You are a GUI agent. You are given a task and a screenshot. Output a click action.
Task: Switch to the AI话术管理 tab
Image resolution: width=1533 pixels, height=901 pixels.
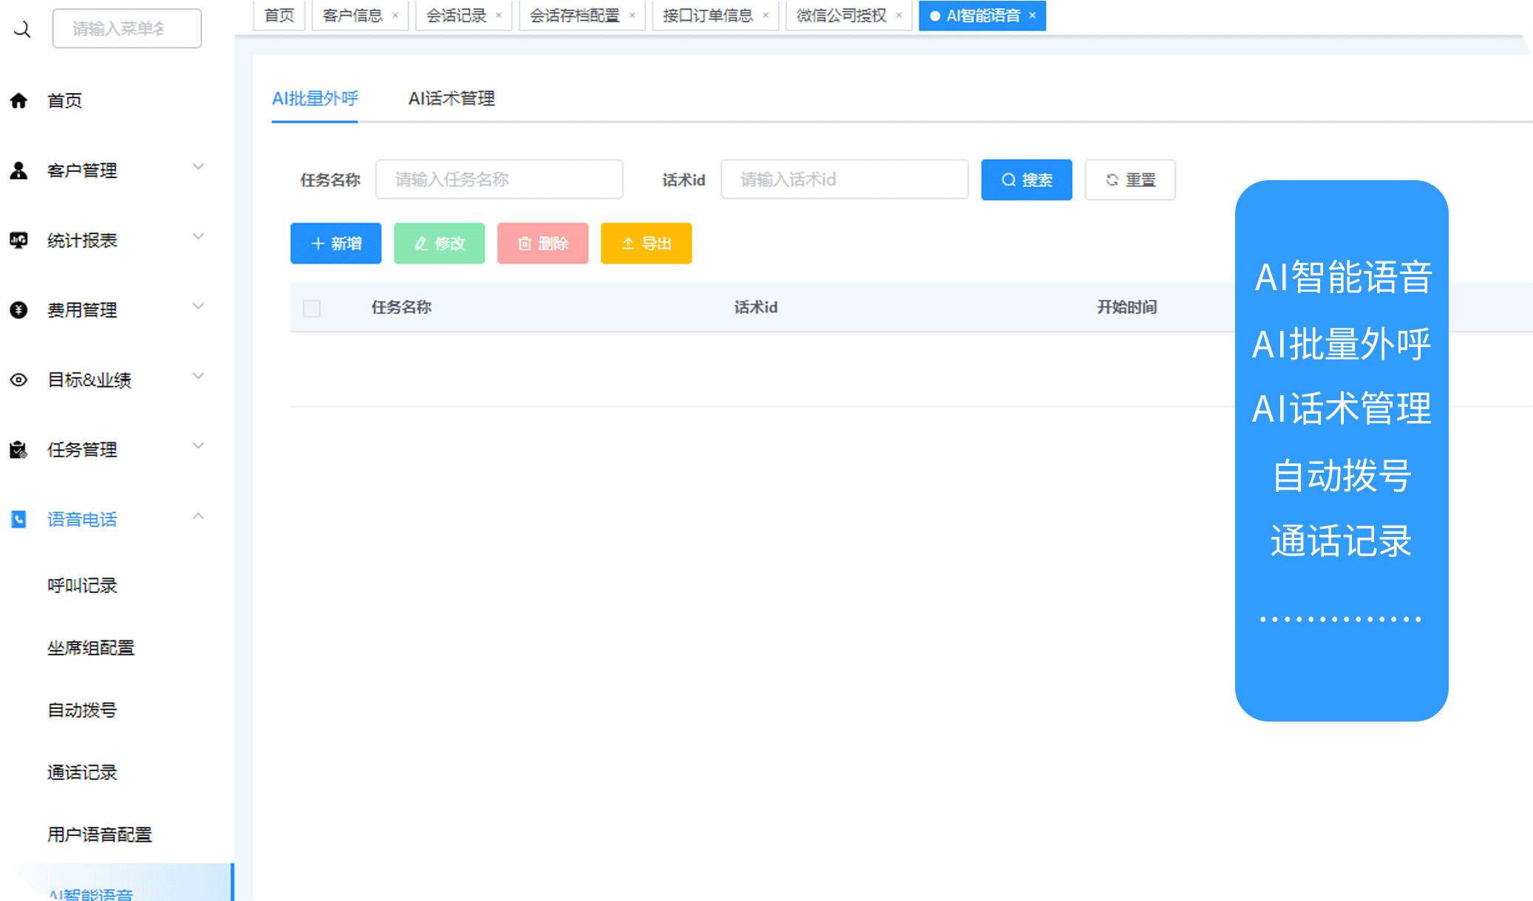451,98
